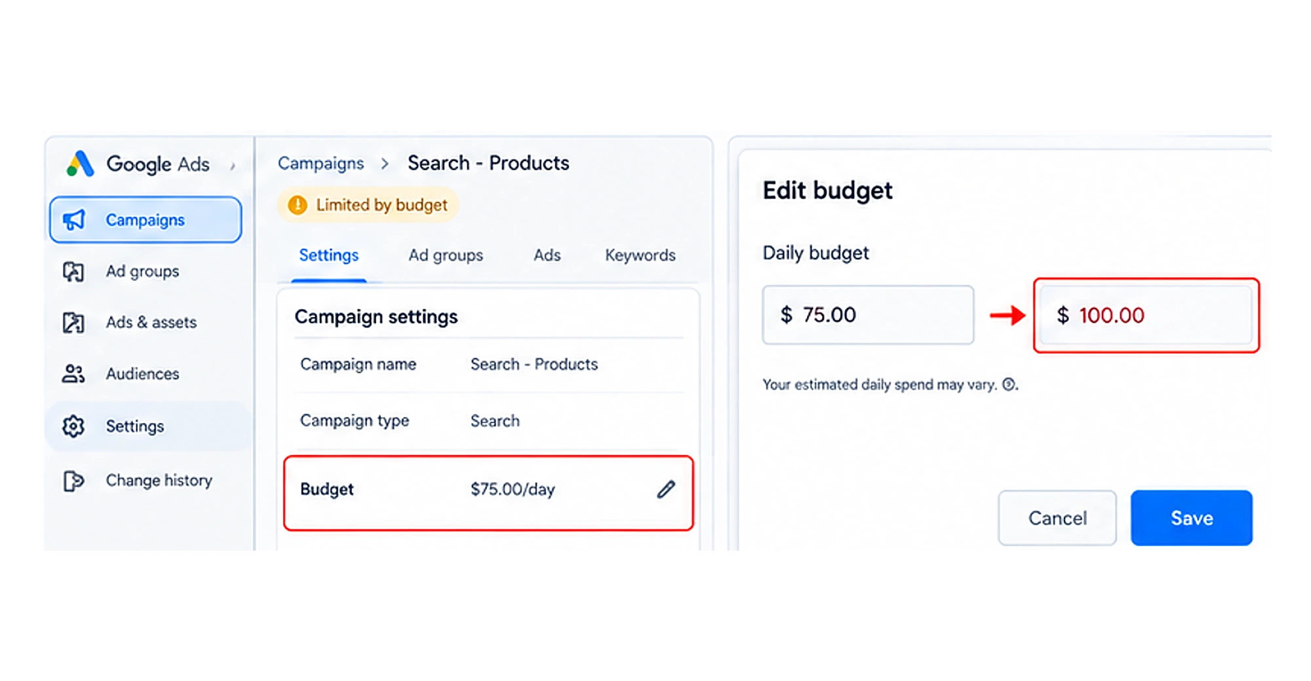Click the breadcrumb chevron after Campaigns
This screenshot has height=681, width=1311.
385,163
